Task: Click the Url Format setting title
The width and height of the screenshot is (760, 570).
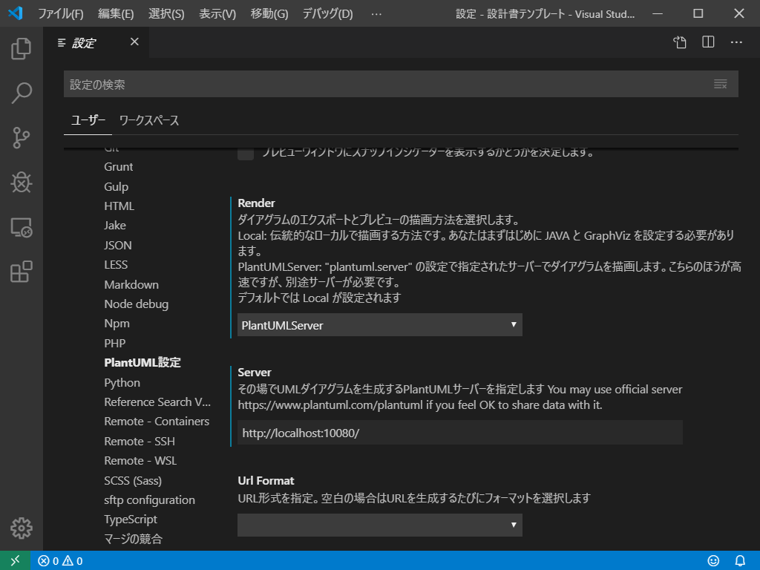Action: pyautogui.click(x=266, y=480)
